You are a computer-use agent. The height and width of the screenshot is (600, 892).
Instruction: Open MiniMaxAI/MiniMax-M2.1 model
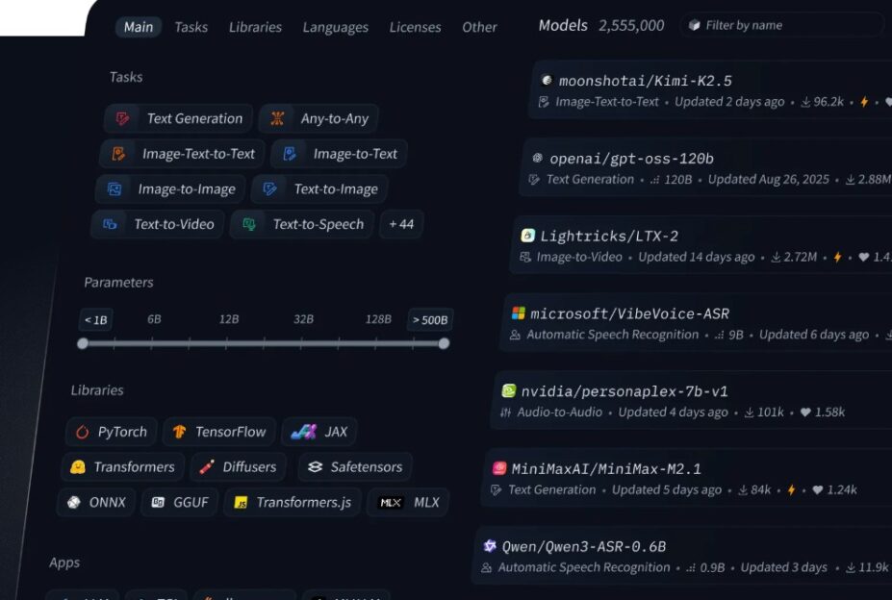tap(606, 469)
